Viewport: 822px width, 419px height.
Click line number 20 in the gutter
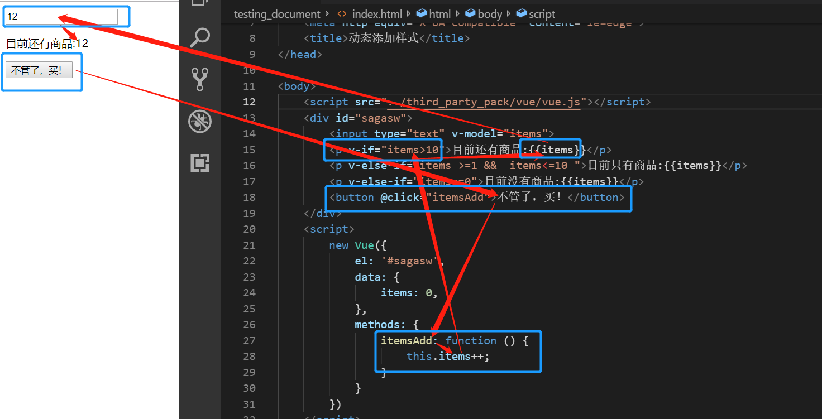(249, 229)
